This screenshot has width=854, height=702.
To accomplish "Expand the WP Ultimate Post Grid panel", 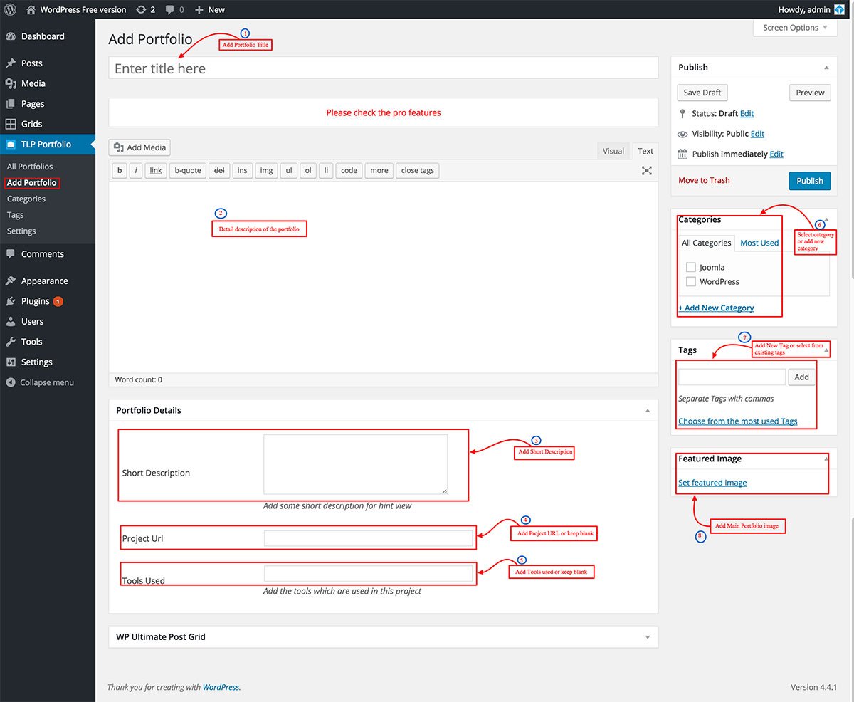I will (648, 637).
